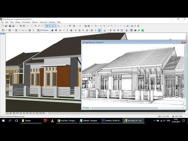
Task: Click the New document icon
Action: pos(2,26)
